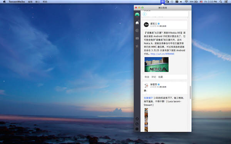Open Notification Center in the menu bar

pos(226,2)
